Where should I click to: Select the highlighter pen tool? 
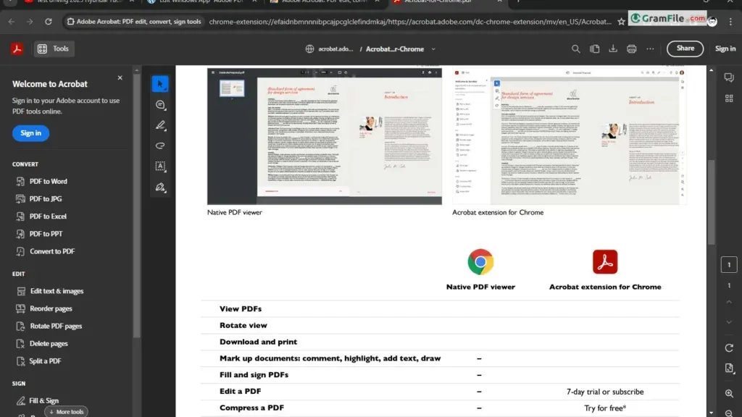pos(160,125)
